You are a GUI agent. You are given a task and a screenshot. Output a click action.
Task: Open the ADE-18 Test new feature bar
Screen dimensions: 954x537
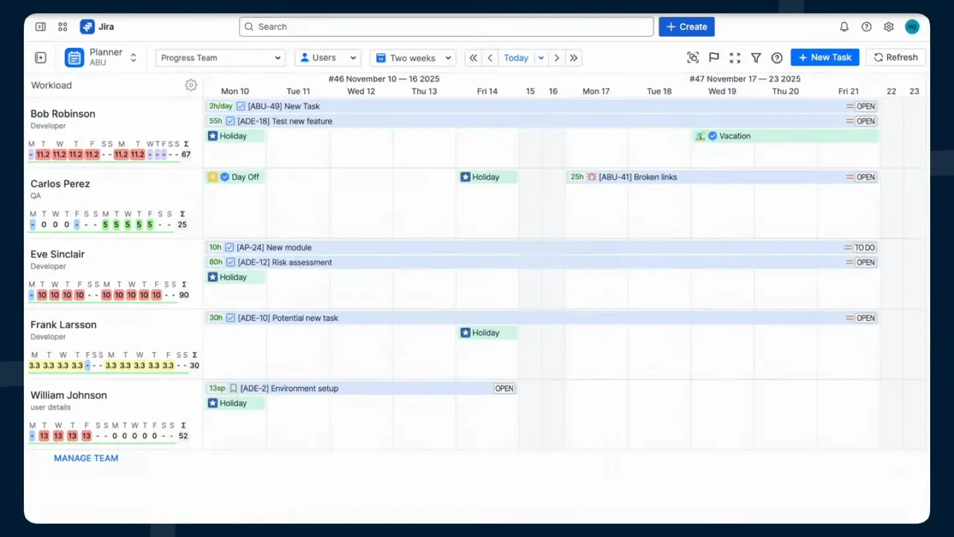pos(542,121)
